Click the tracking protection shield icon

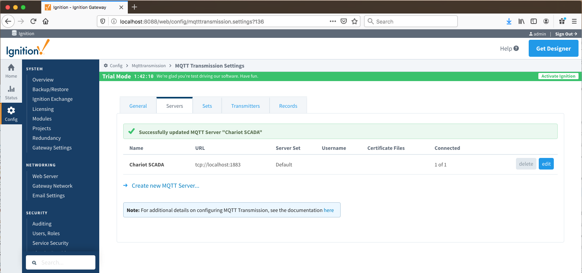(x=103, y=22)
